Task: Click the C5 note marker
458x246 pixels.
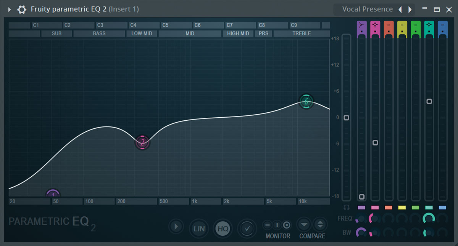Action: point(176,25)
